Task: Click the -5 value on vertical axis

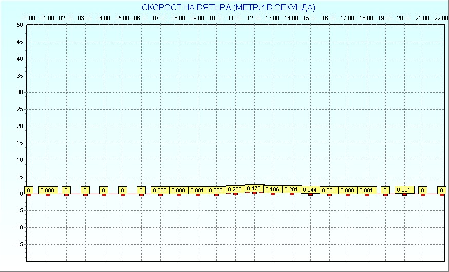Action: point(20,210)
